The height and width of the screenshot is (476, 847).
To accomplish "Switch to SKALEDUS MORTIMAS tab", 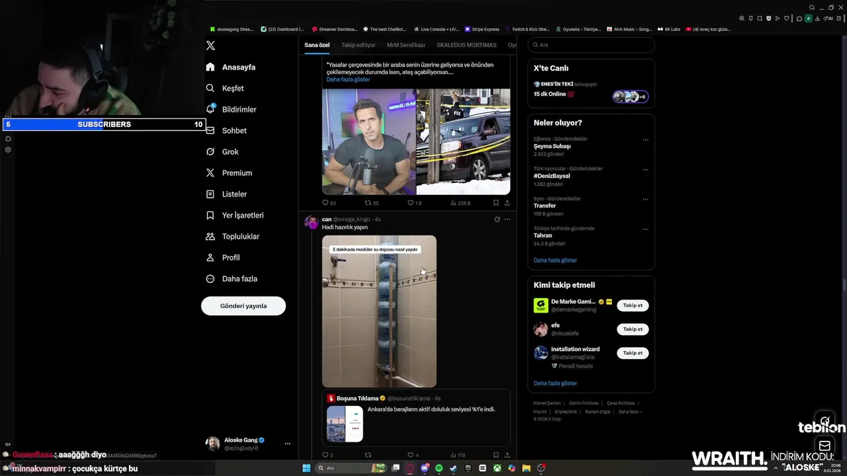I will (x=467, y=45).
